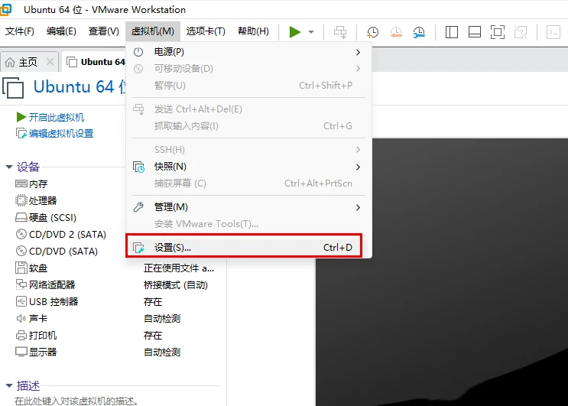
Task: Click the virtual machine preview screen
Action: (442, 271)
